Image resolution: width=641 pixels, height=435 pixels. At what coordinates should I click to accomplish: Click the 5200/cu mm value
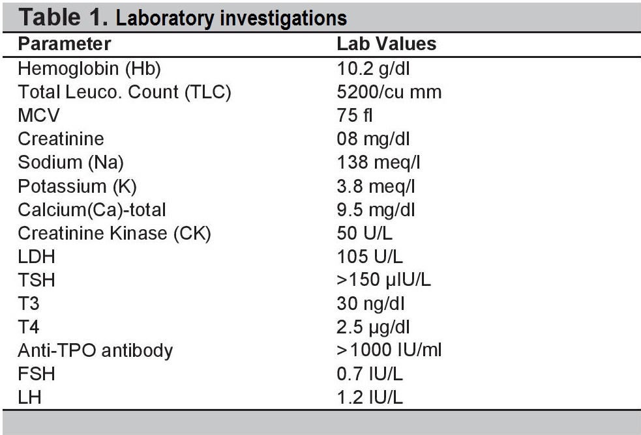[389, 92]
